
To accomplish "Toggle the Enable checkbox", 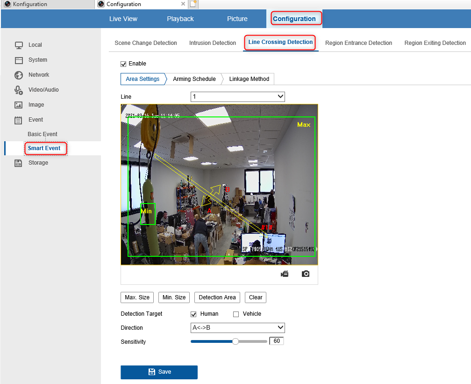I will click(x=123, y=64).
